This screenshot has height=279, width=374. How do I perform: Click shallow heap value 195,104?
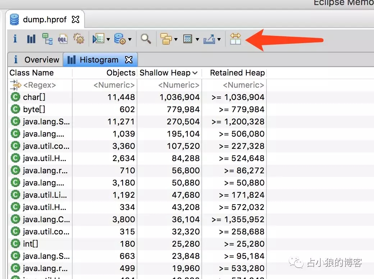tap(183, 134)
